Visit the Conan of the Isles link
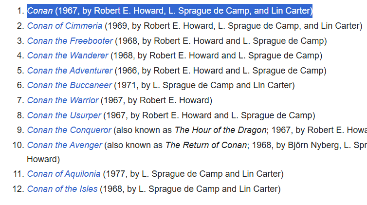 point(62,189)
